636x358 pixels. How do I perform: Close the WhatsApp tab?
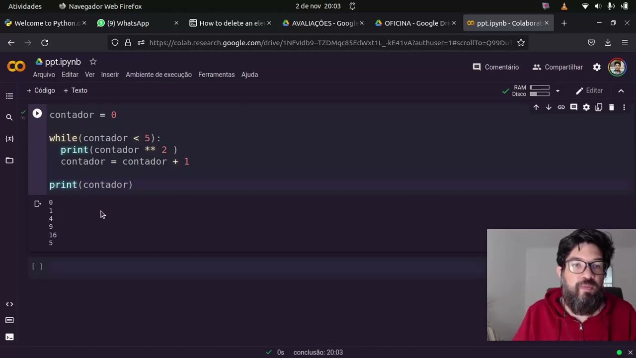[x=176, y=23]
